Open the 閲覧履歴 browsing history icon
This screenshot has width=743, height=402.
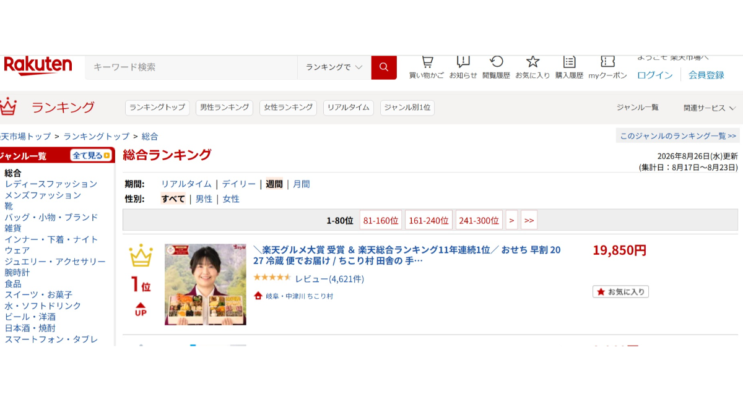coord(496,61)
